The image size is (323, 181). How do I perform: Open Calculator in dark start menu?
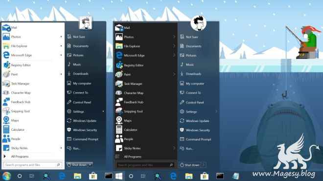tap(145, 130)
